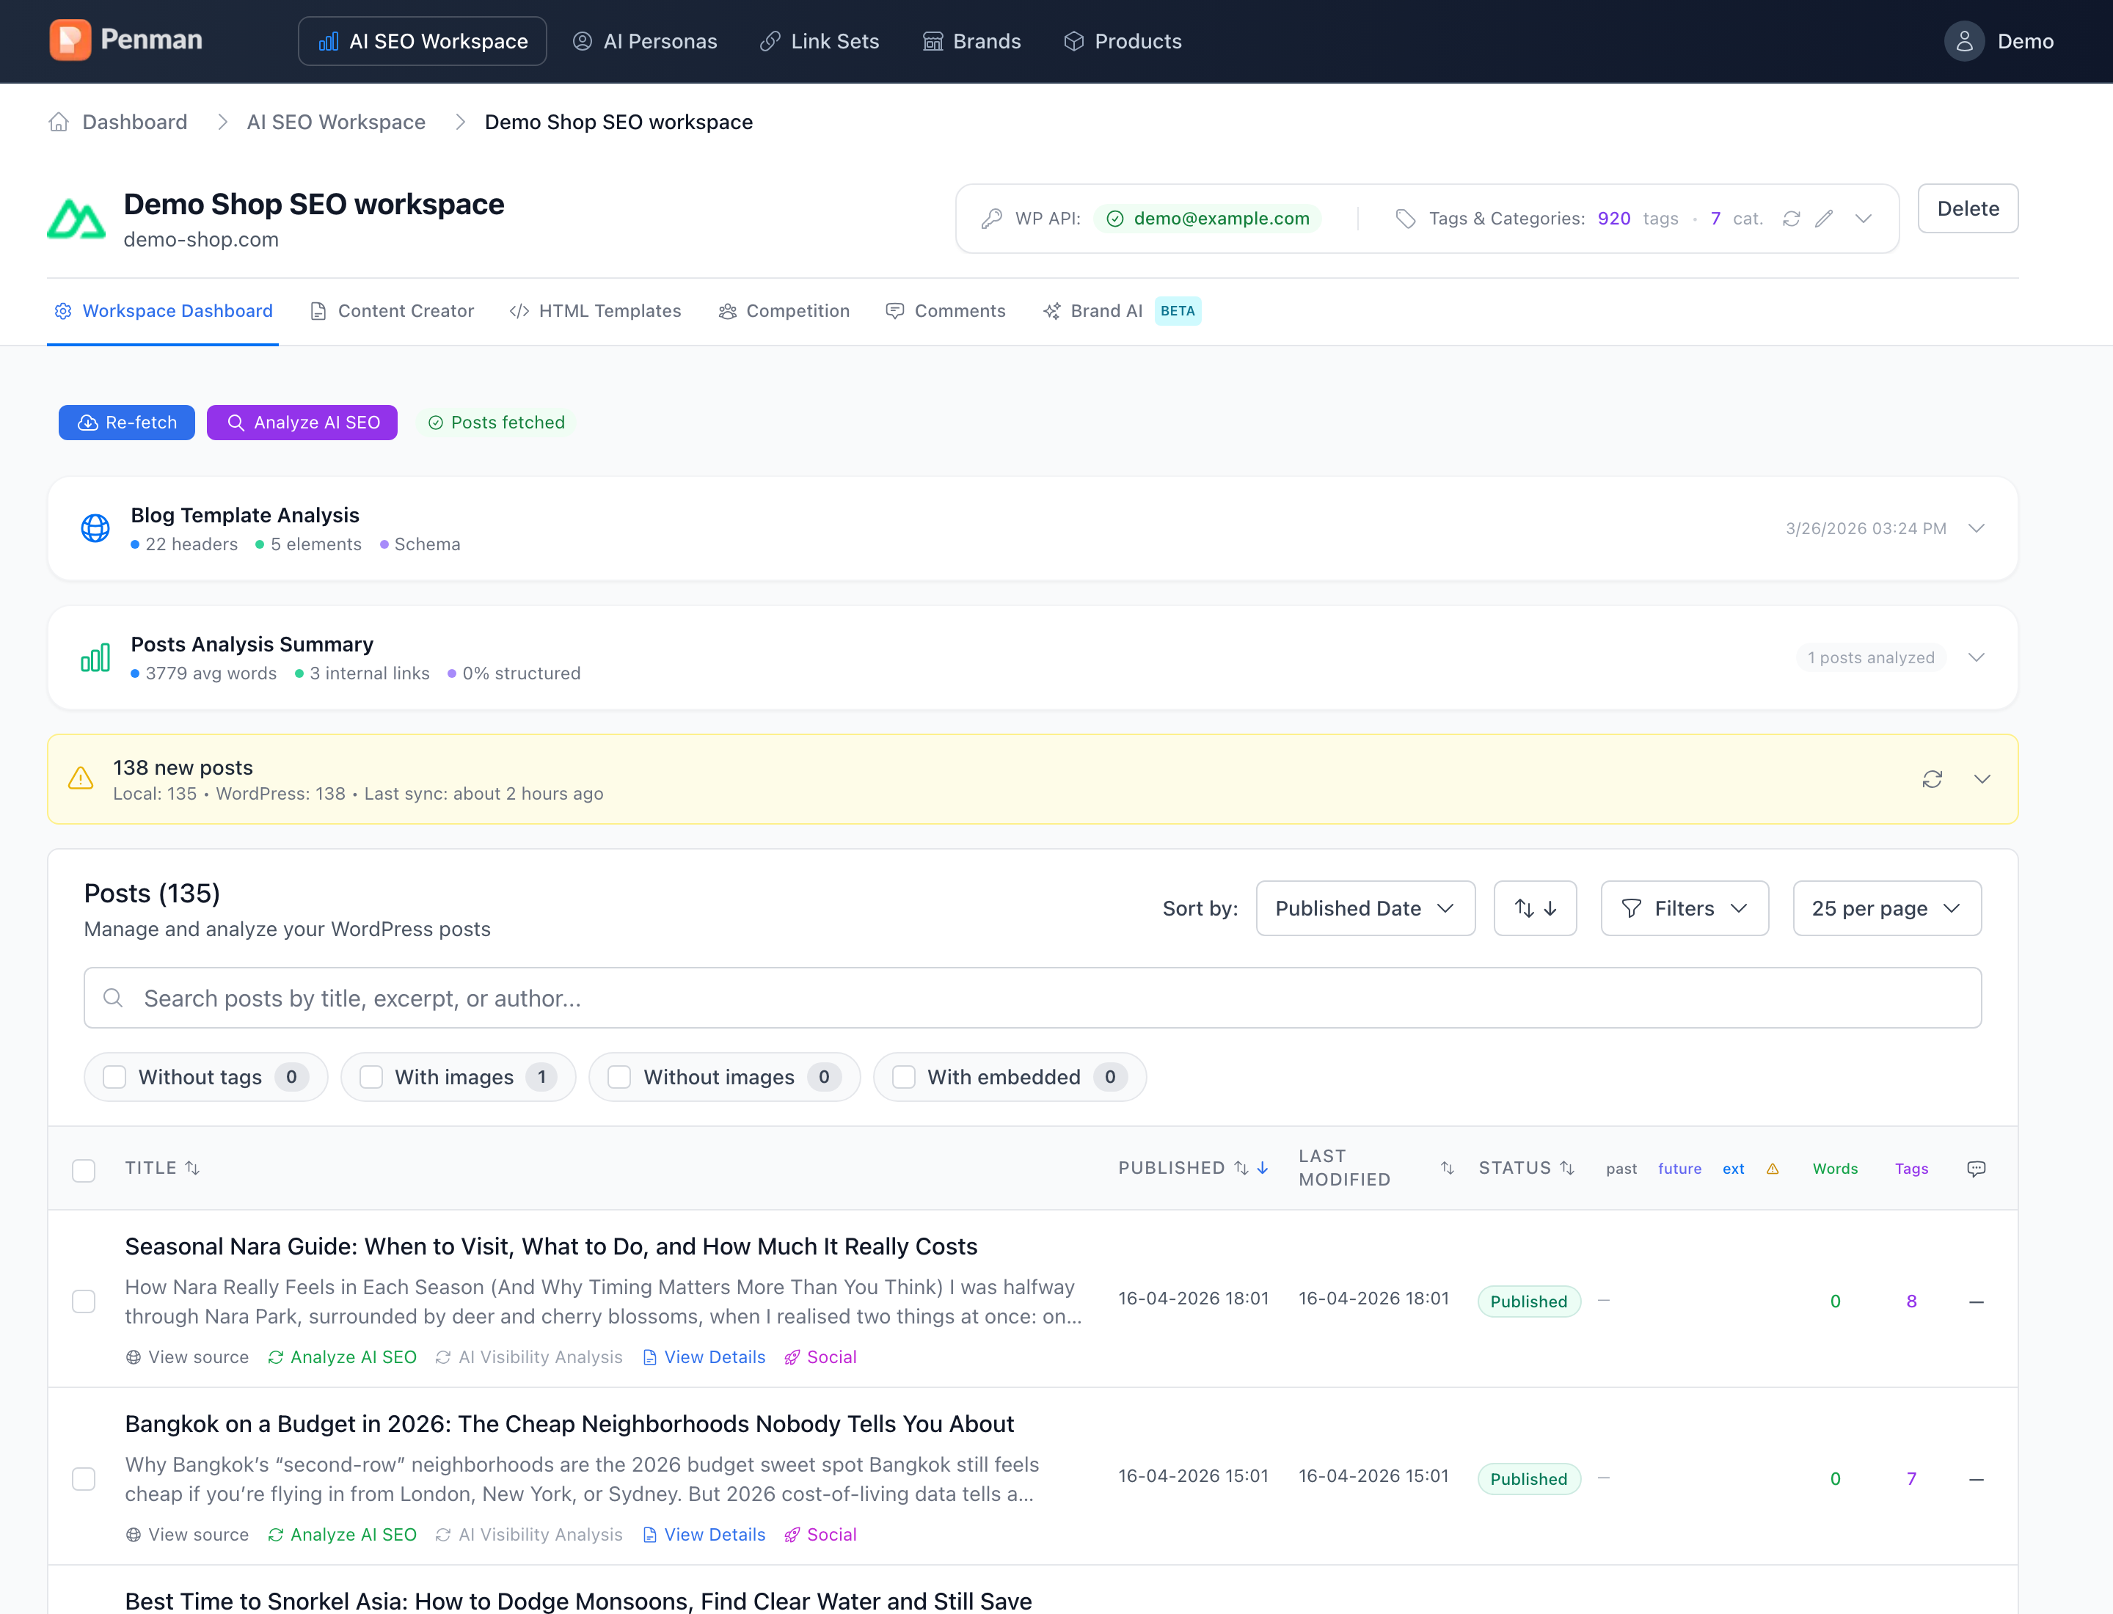Switch to the Content Creator tab
This screenshot has height=1614, width=2113.
click(x=392, y=311)
